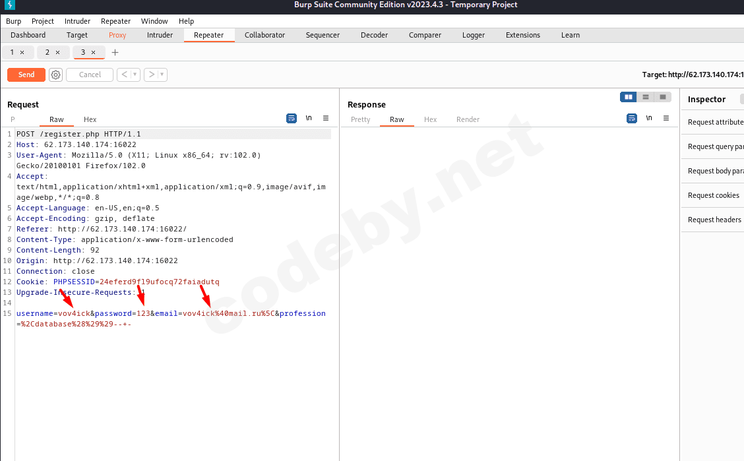Toggle request message wrap icon
The height and width of the screenshot is (461, 744).
click(x=292, y=118)
